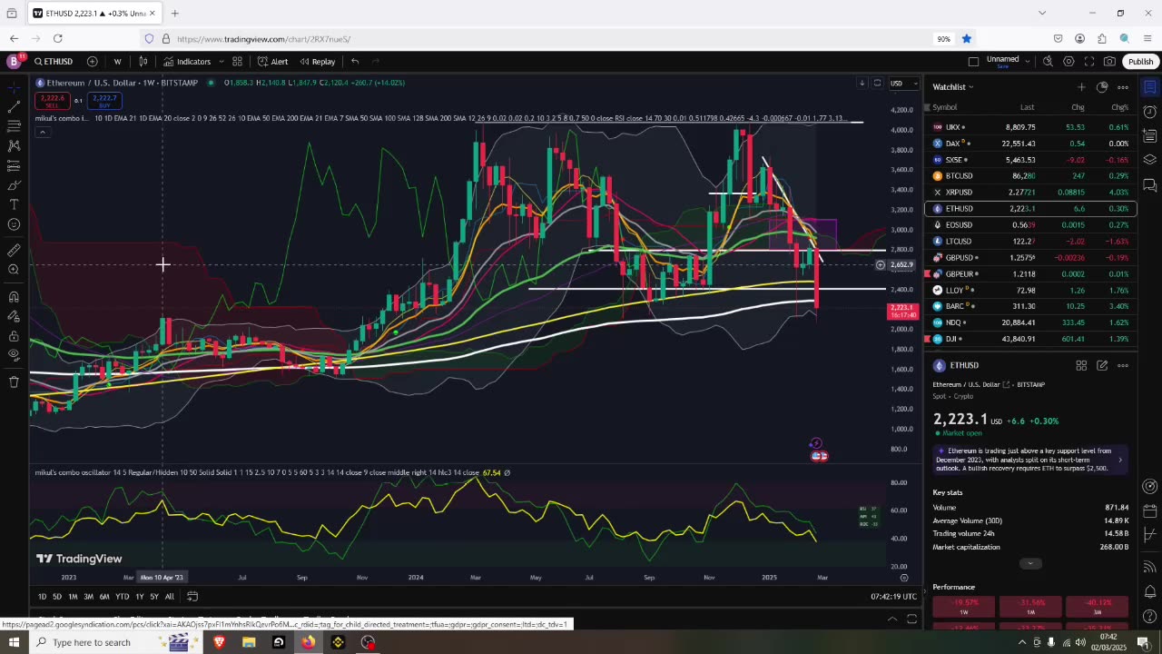Open the ETHUSD symbol search

[54, 62]
